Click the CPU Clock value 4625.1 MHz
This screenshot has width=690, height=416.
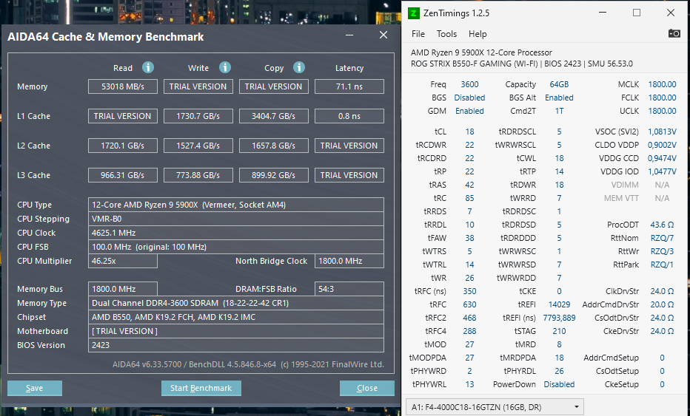[x=236, y=233]
